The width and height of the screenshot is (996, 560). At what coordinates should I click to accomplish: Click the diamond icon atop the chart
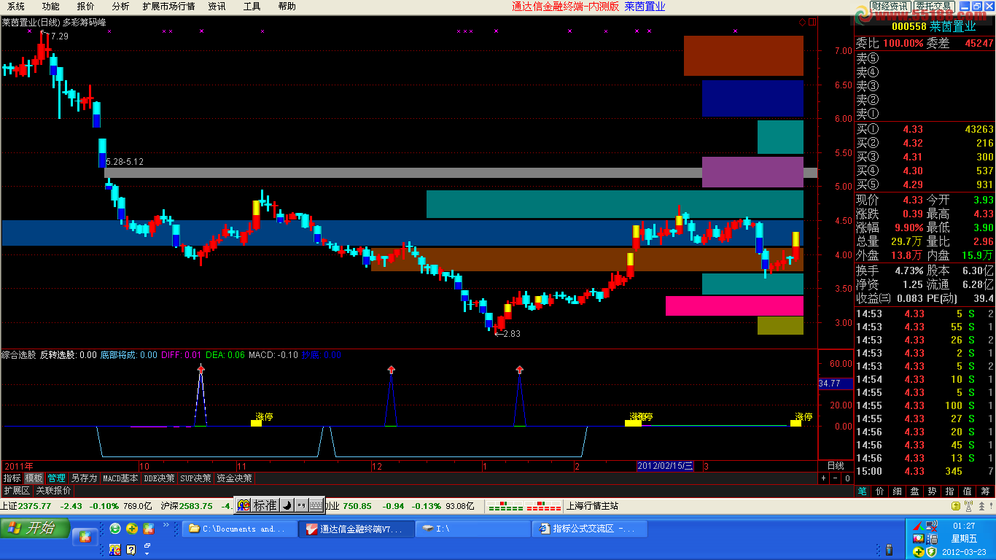coord(802,23)
